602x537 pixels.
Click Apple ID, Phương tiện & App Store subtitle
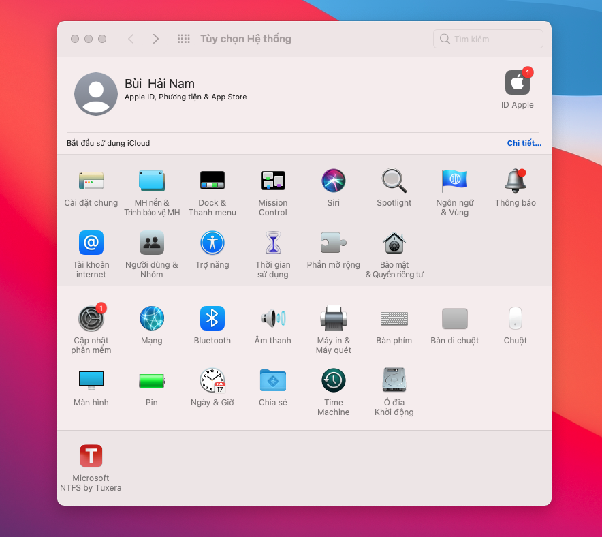(x=185, y=97)
